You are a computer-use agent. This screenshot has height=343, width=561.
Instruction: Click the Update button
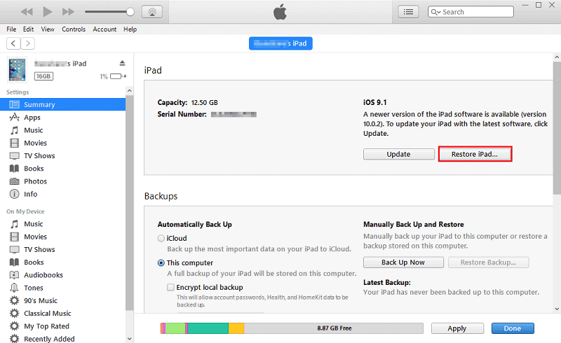(398, 154)
